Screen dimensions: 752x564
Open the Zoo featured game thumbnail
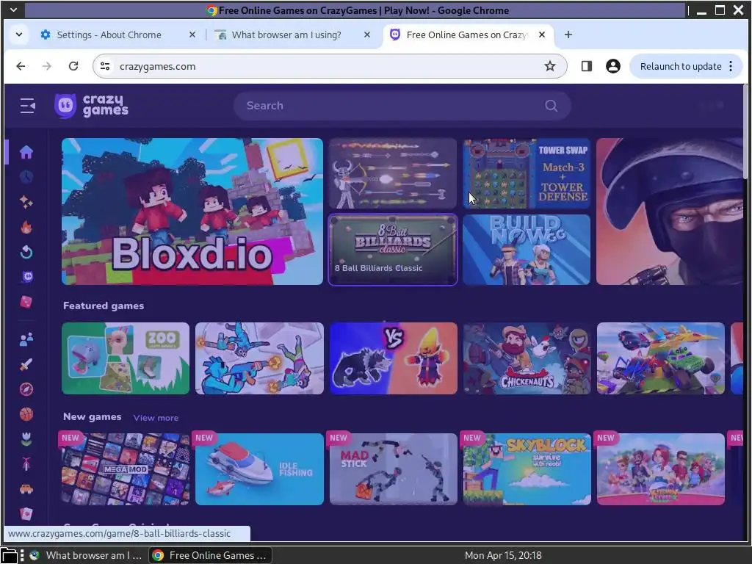pyautogui.click(x=126, y=358)
